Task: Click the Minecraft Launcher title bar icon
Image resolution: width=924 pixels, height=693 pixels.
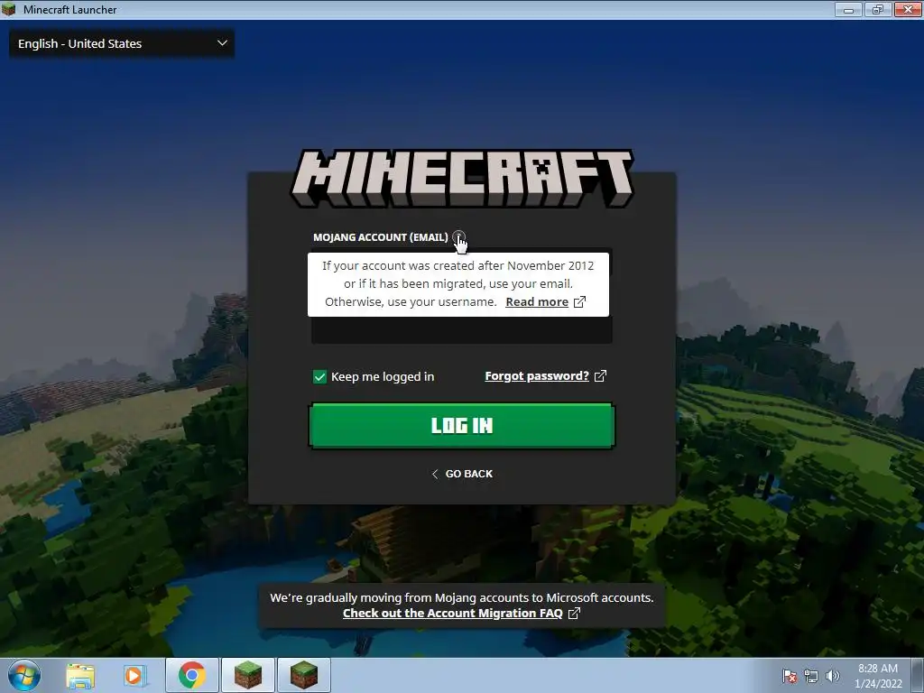Action: (x=9, y=9)
